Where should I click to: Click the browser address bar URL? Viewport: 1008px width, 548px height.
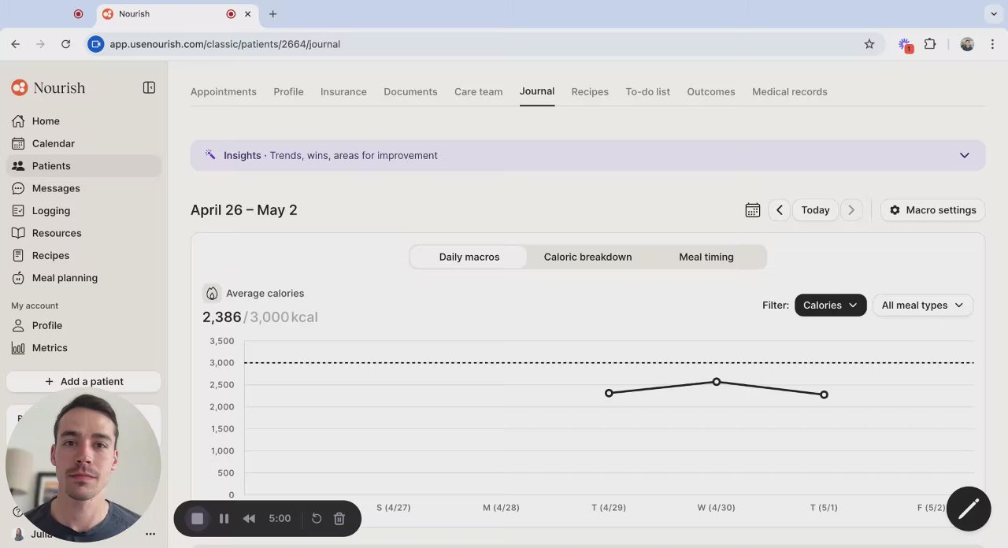click(224, 44)
